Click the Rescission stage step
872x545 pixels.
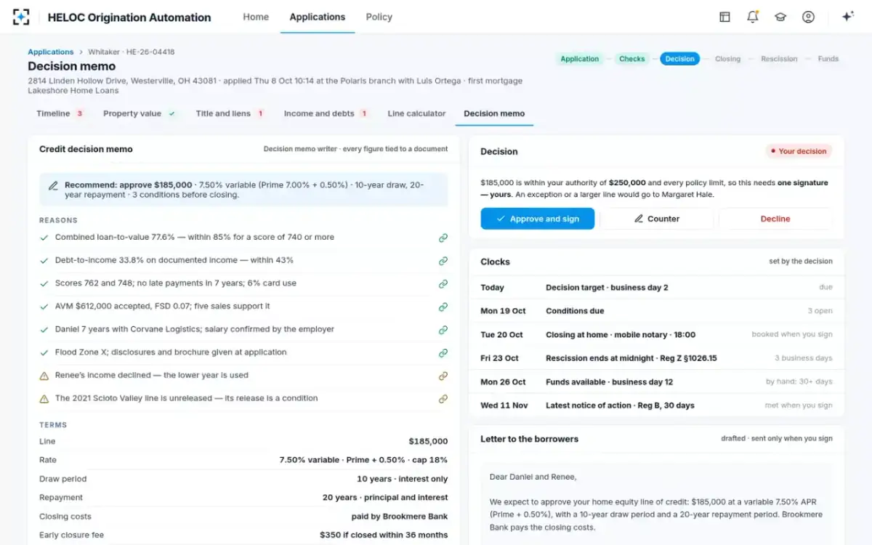coord(779,59)
